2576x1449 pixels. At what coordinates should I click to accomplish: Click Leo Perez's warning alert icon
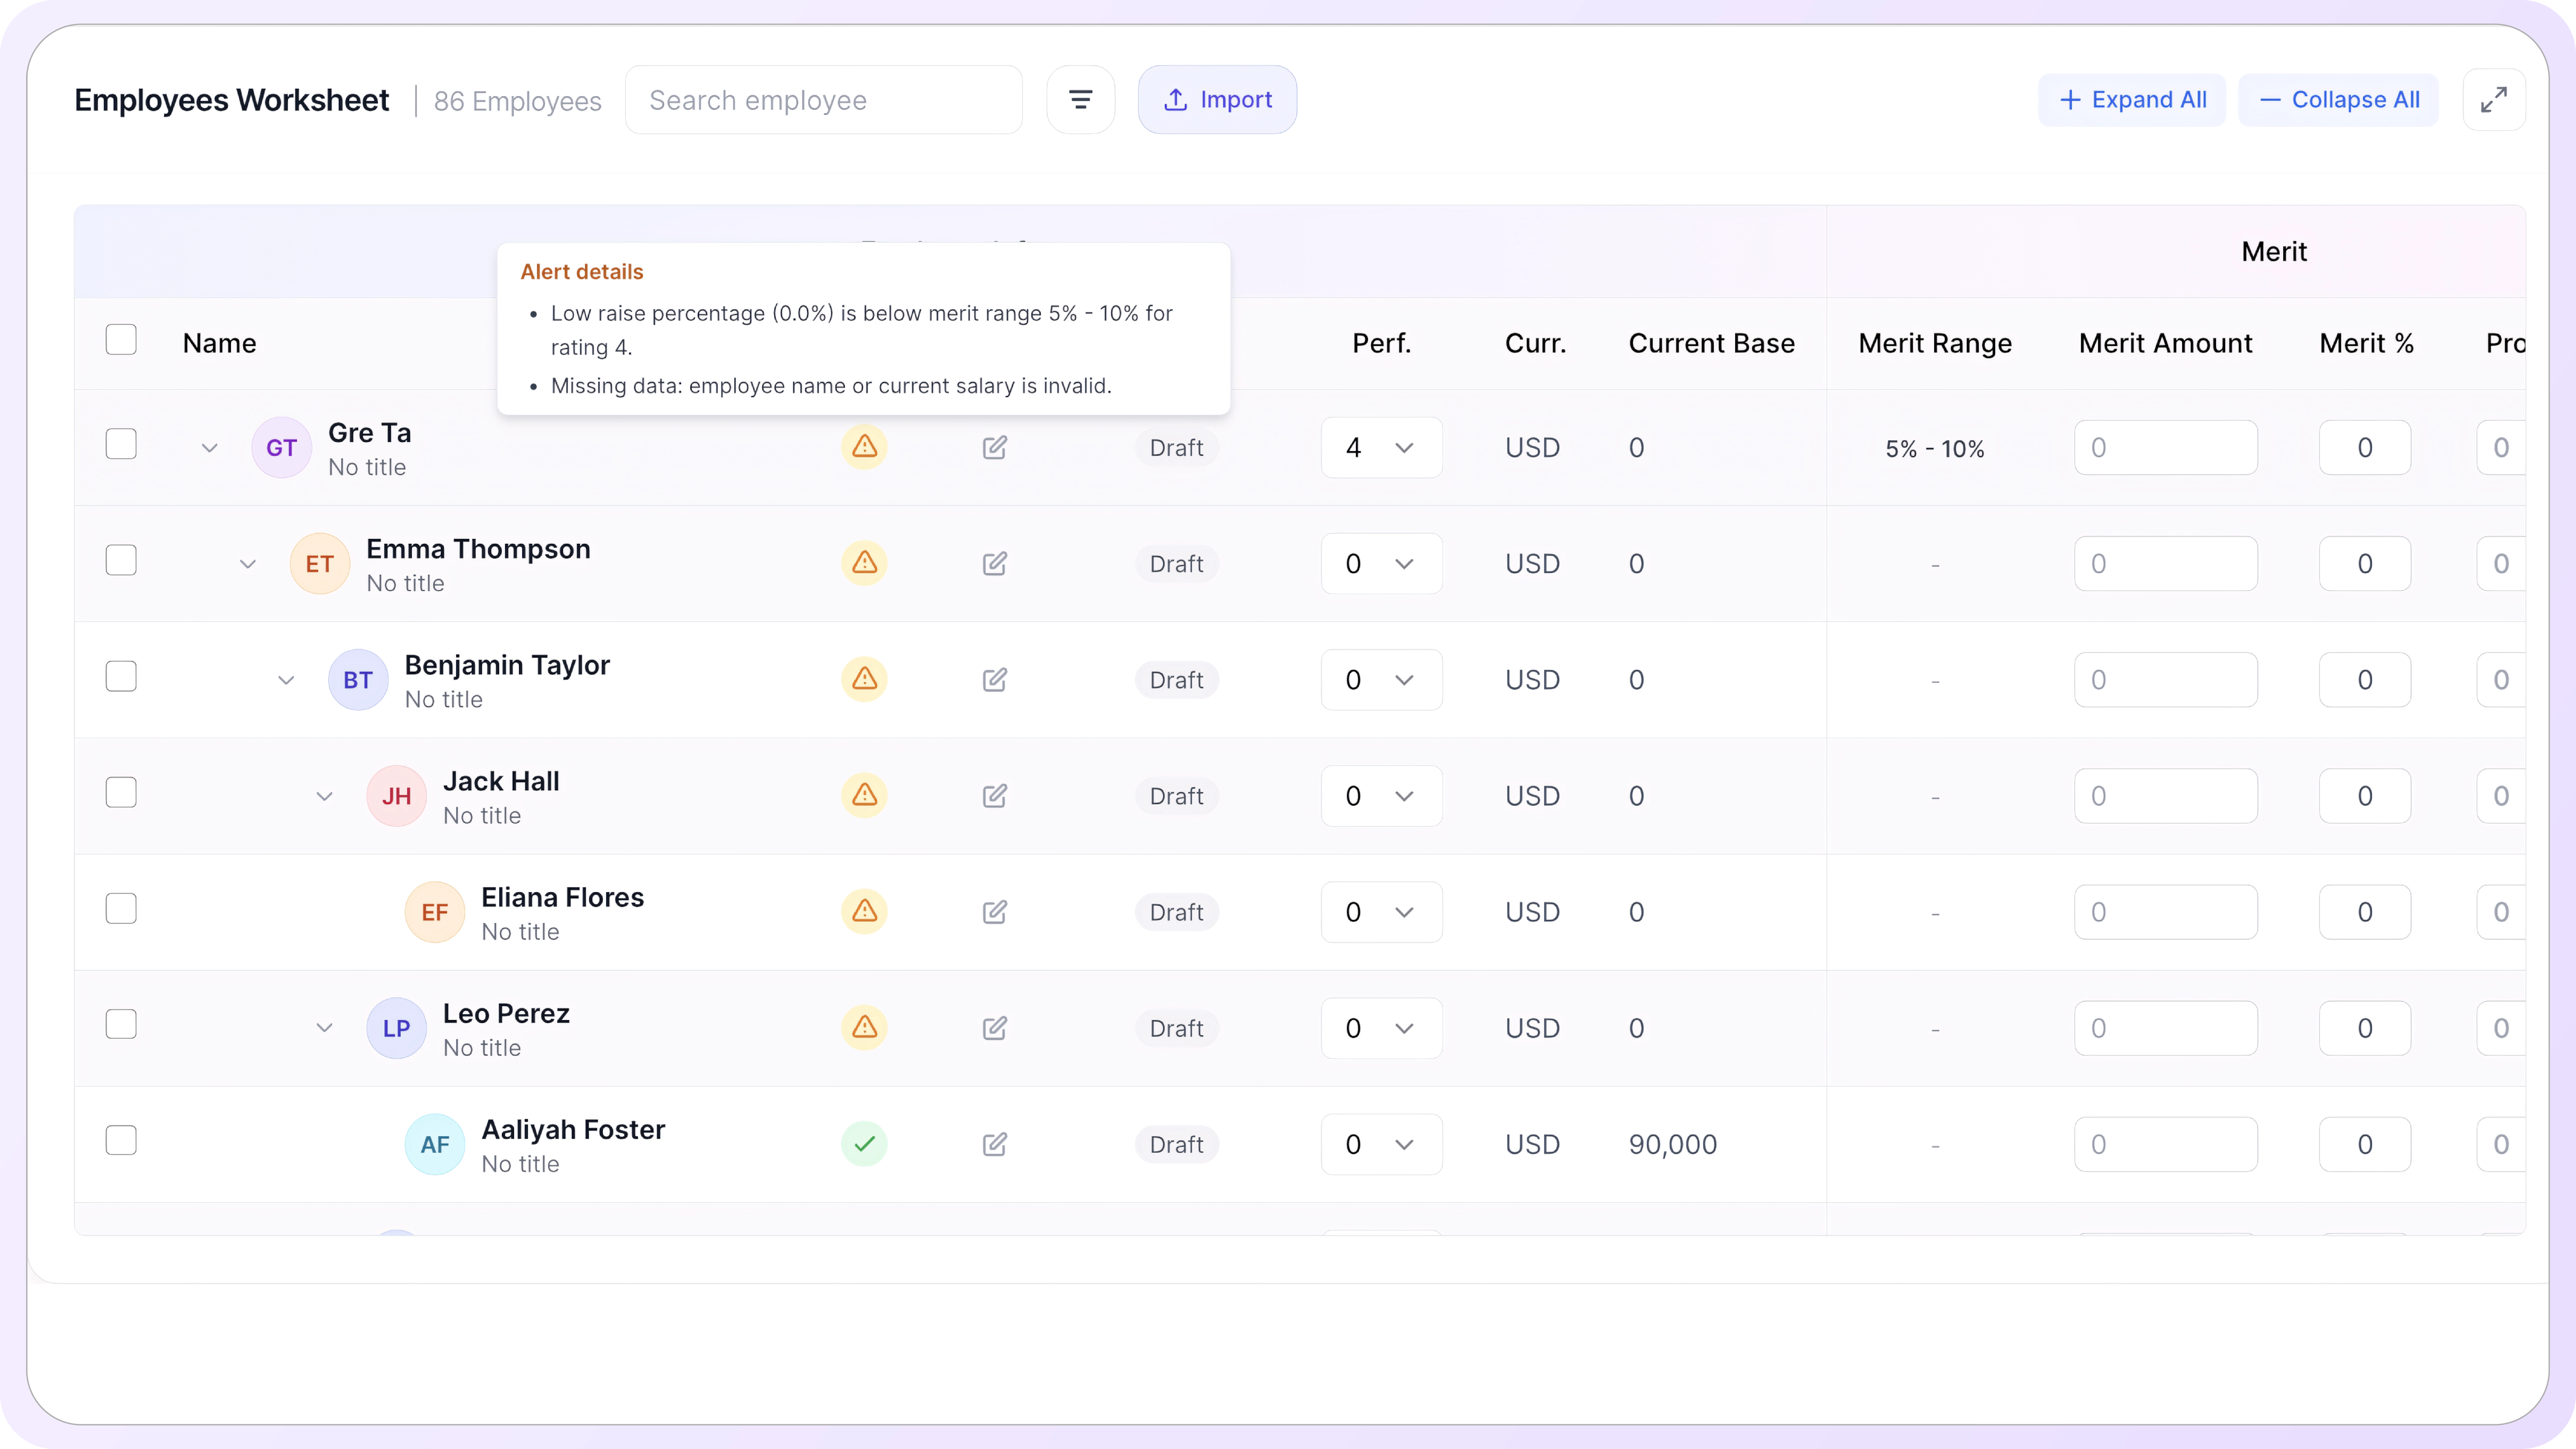click(864, 1027)
